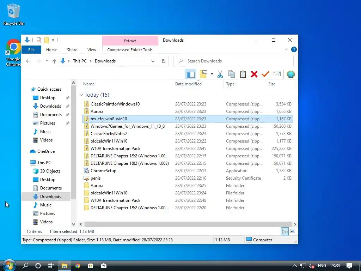Select the Windows7Games_for_Windows_11_10_8 zip file
This screenshot has width=361, height=271.
[188, 126]
